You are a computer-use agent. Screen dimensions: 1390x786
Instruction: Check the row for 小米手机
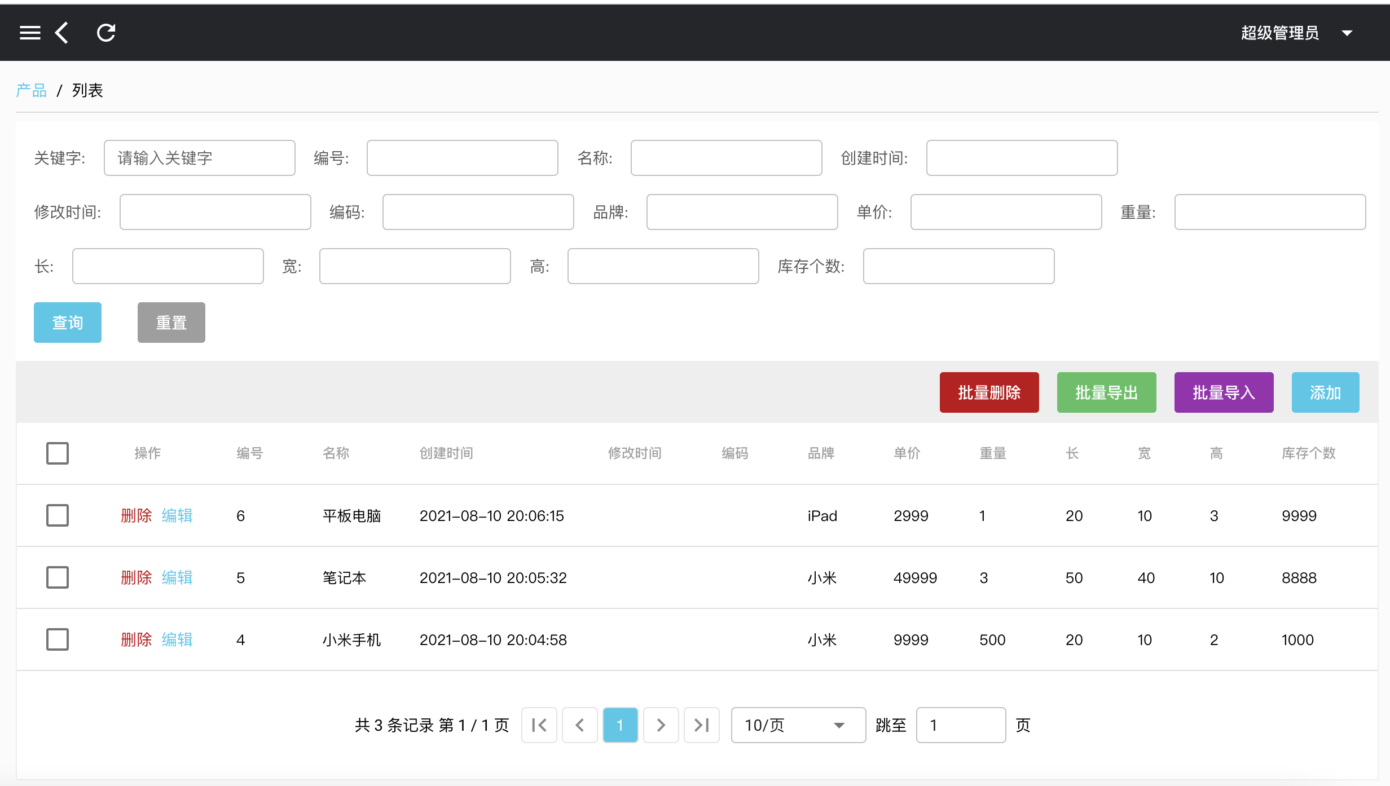click(58, 639)
